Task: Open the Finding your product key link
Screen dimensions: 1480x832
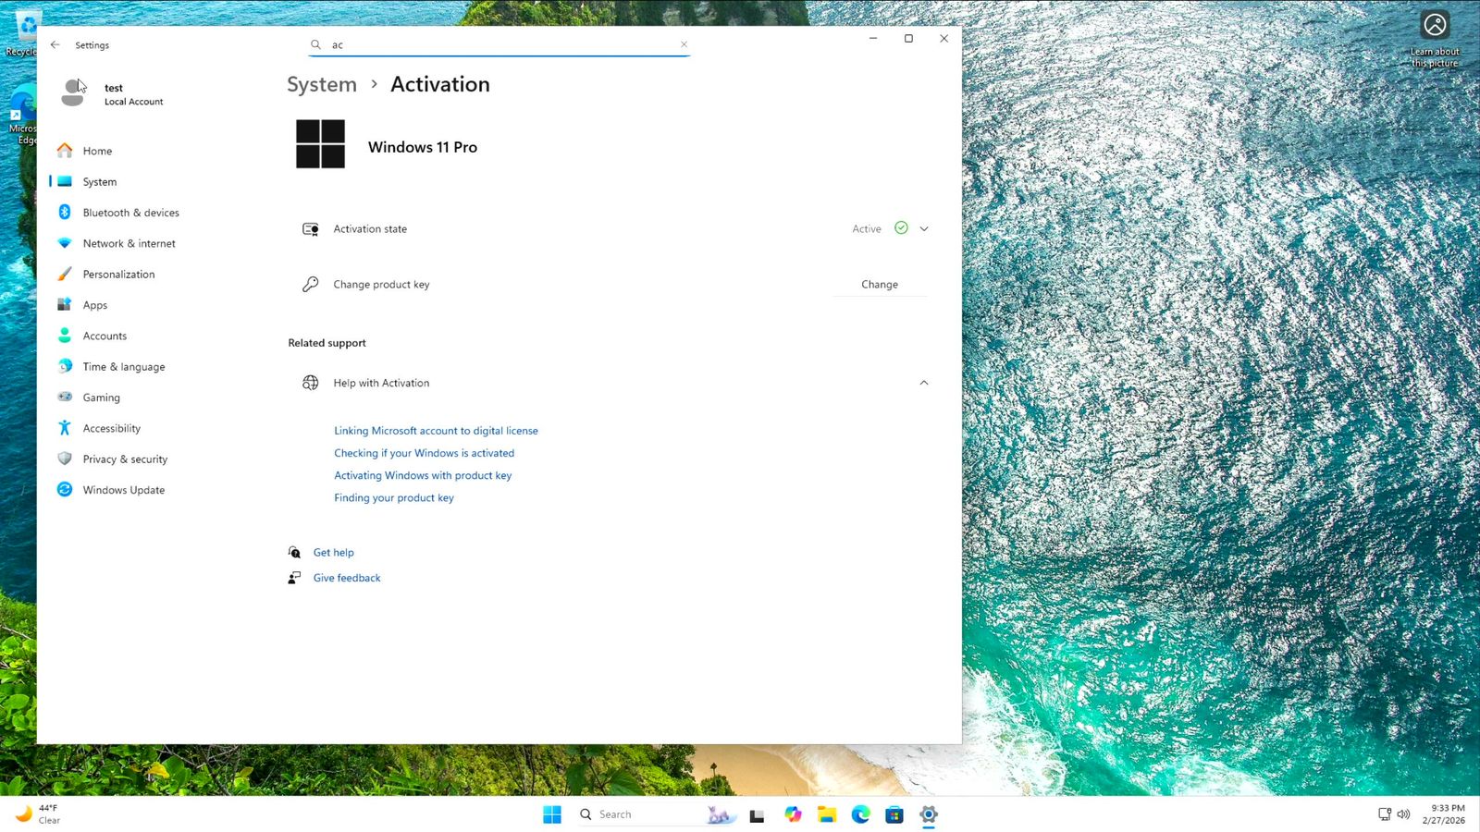Action: coord(393,498)
